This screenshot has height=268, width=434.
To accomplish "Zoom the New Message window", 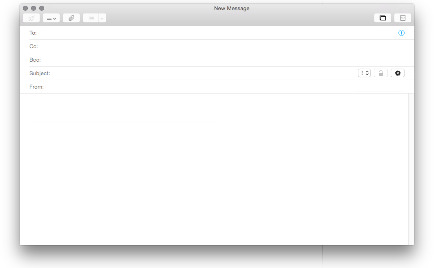I will point(42,8).
